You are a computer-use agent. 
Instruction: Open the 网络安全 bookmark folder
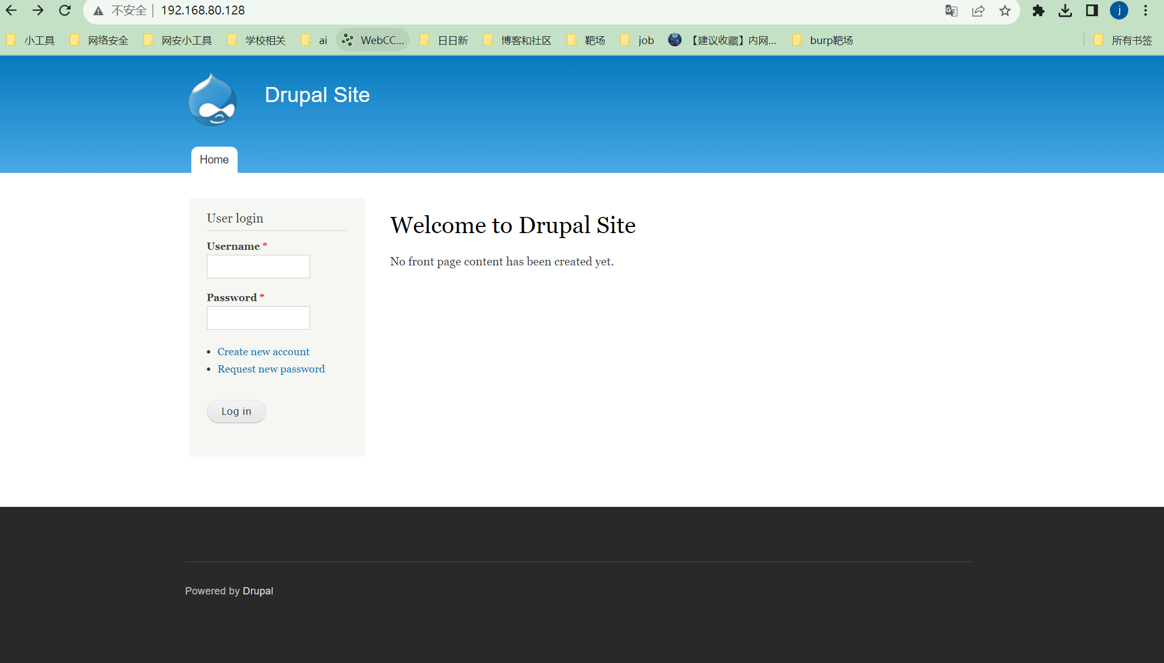[x=99, y=40]
